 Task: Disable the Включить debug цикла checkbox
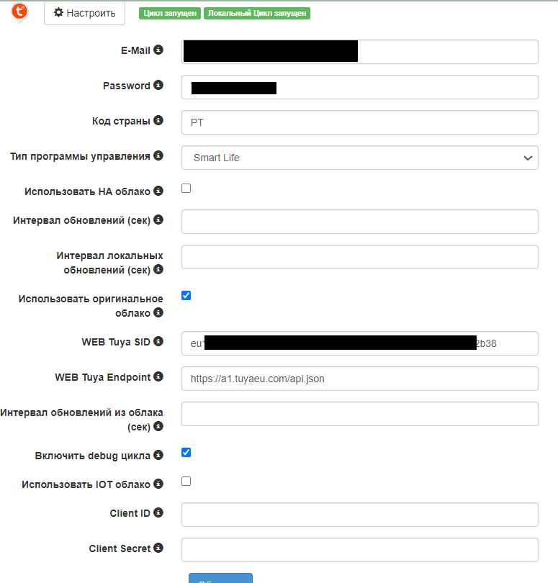pos(186,452)
